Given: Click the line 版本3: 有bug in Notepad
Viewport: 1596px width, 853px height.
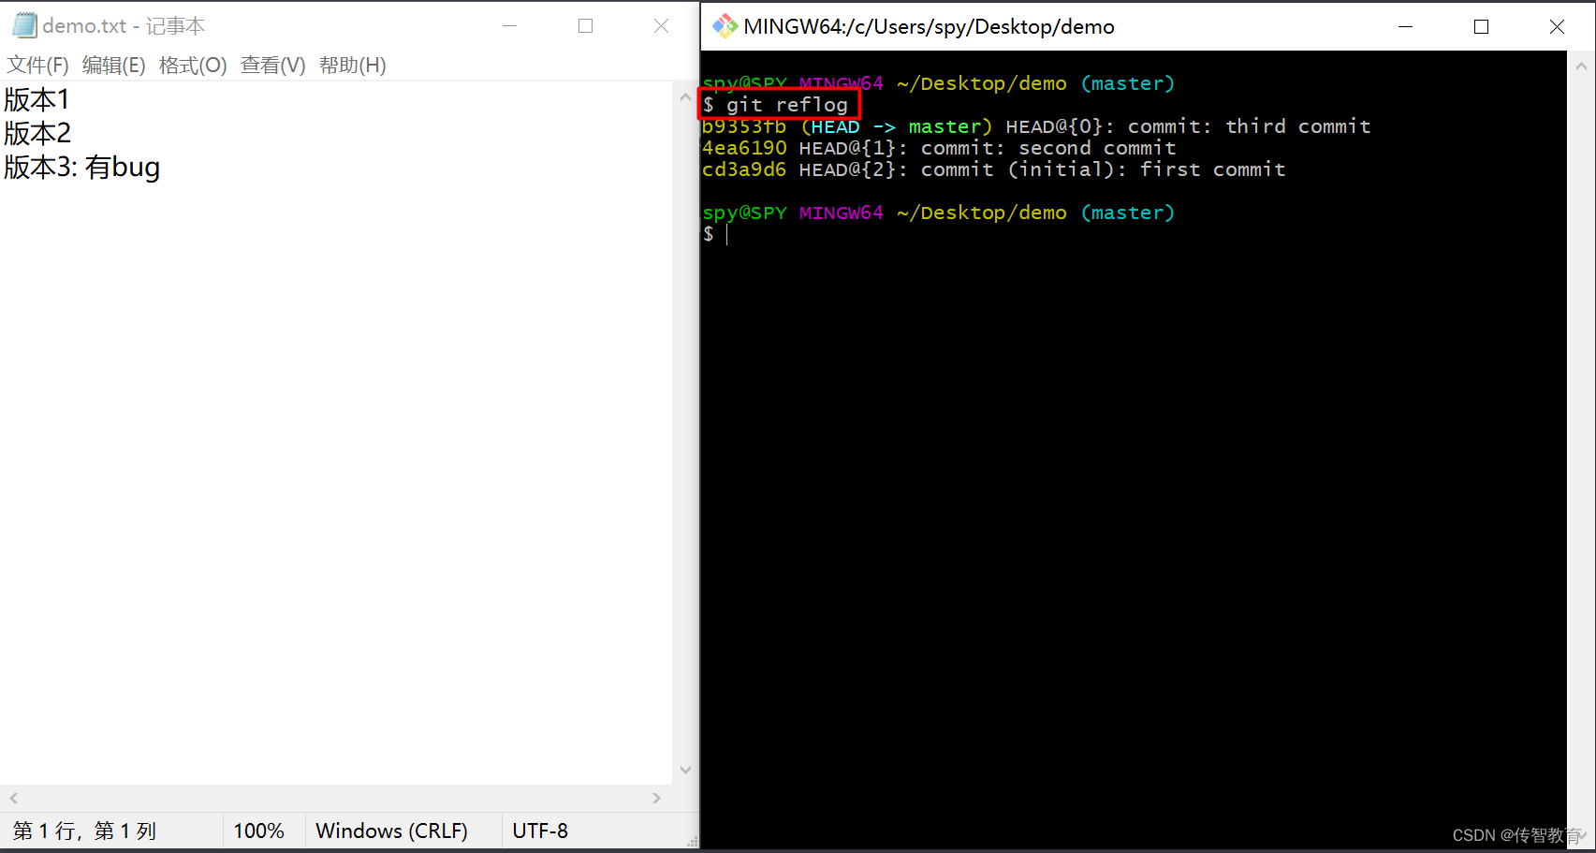Looking at the screenshot, I should tap(82, 167).
